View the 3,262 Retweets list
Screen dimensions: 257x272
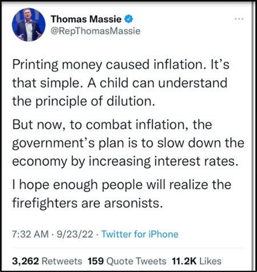click(47, 261)
